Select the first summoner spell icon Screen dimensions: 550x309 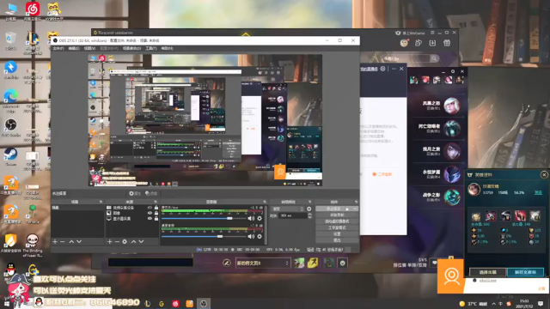[299, 263]
